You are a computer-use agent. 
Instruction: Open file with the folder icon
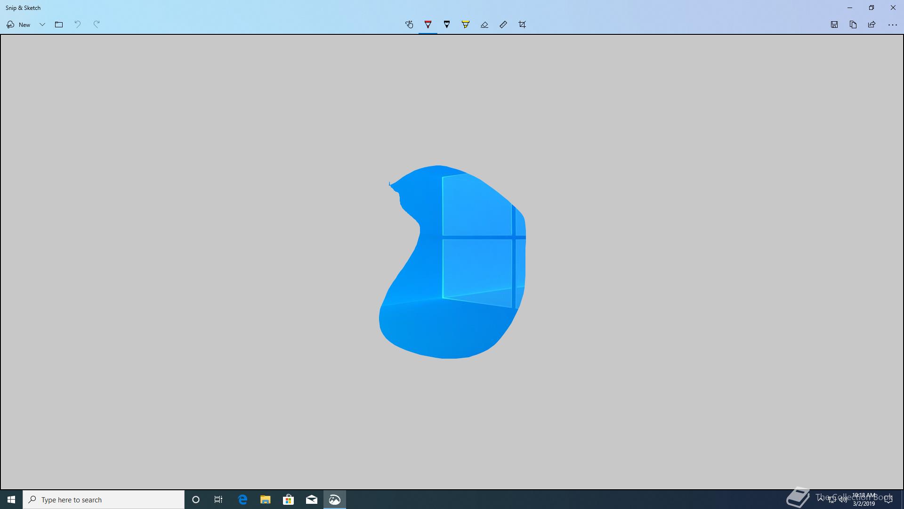59,25
